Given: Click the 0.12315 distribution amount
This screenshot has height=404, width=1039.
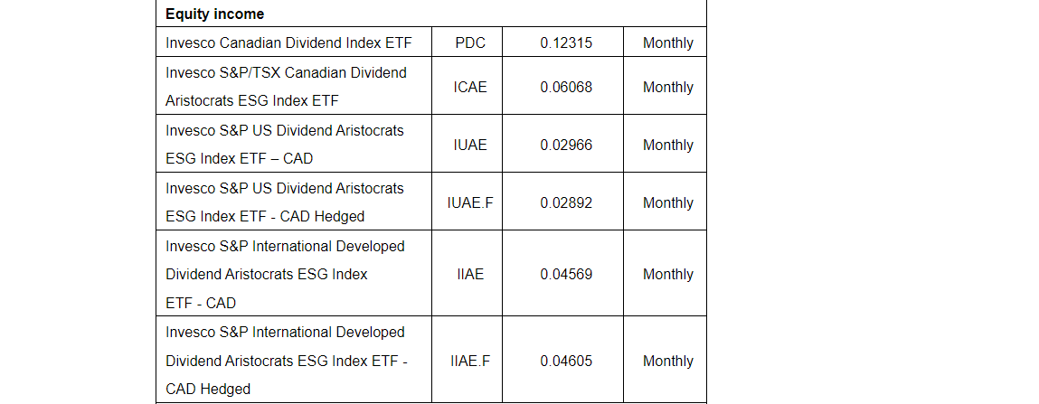Looking at the screenshot, I should click(x=566, y=42).
